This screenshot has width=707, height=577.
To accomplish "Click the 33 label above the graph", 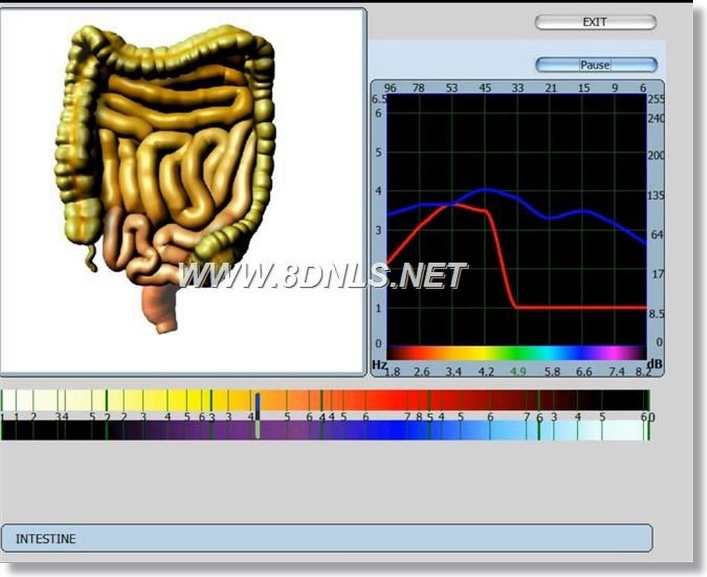I will (x=518, y=88).
